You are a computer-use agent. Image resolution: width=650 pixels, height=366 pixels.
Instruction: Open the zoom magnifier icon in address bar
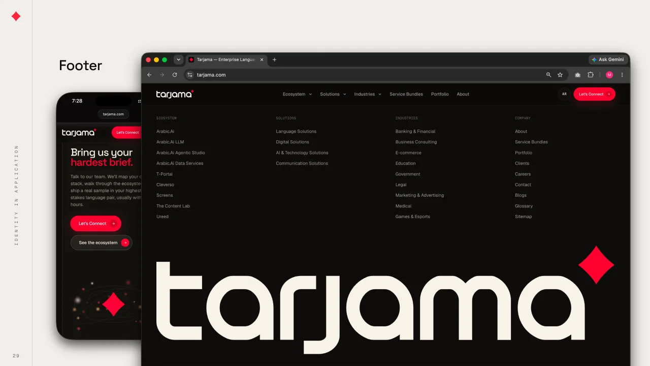pos(548,75)
